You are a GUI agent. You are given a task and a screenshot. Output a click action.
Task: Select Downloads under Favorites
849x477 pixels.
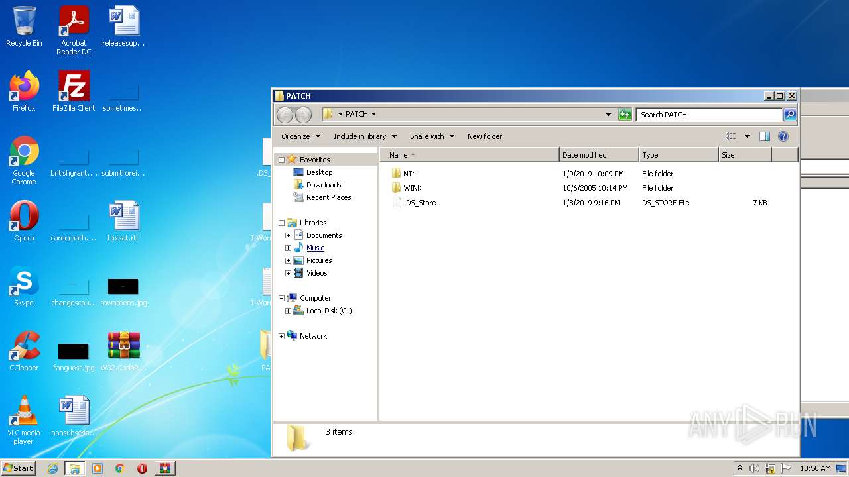pos(324,185)
